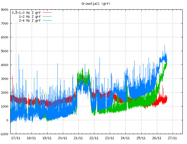The width and height of the screenshot is (187, 144).
Task: Click the 5000 y-axis value label
Action: (5, 51)
